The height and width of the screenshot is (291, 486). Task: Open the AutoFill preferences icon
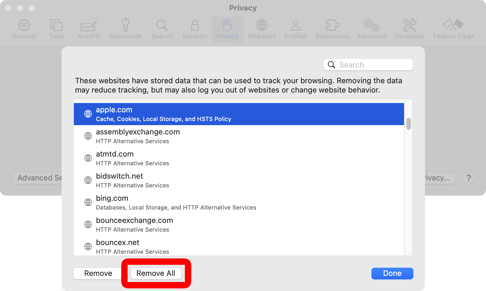[89, 26]
